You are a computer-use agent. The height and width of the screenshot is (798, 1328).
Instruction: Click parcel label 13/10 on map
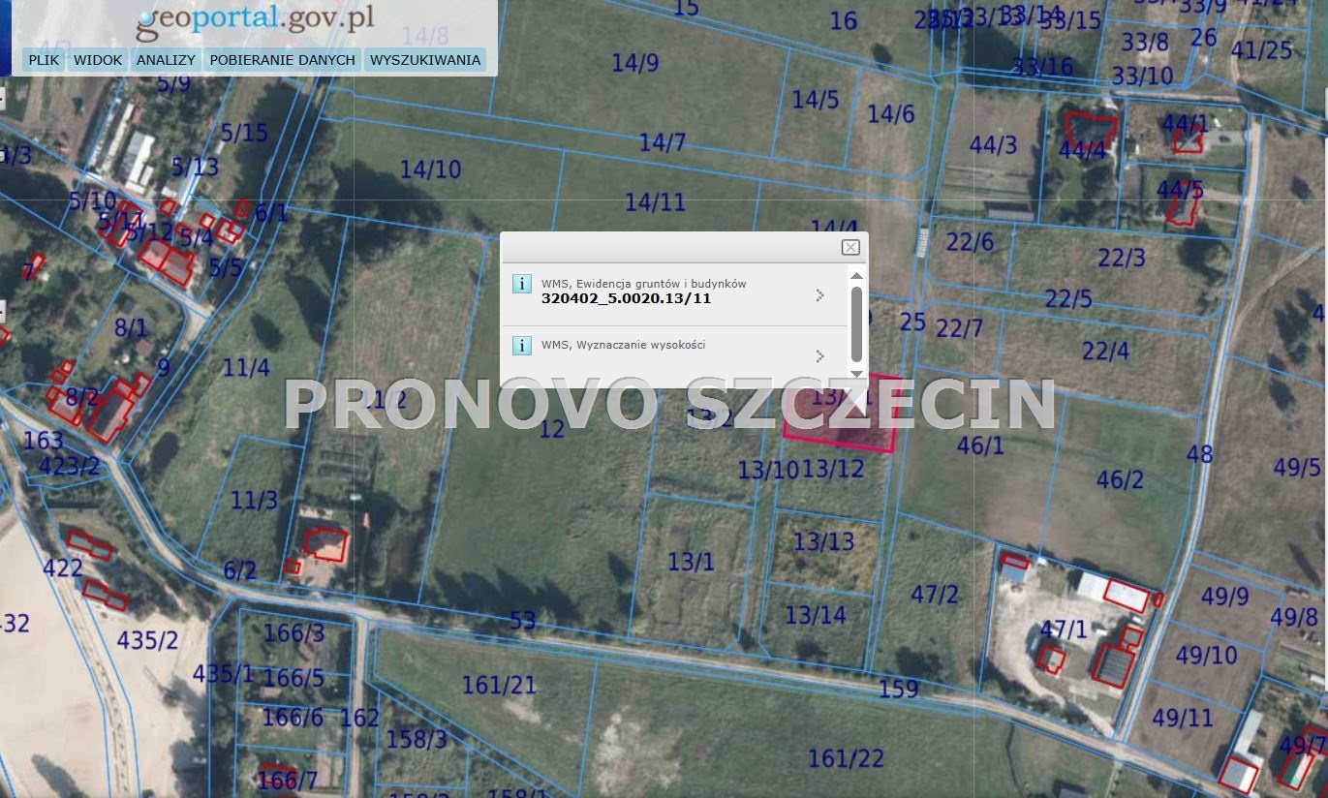point(768,471)
